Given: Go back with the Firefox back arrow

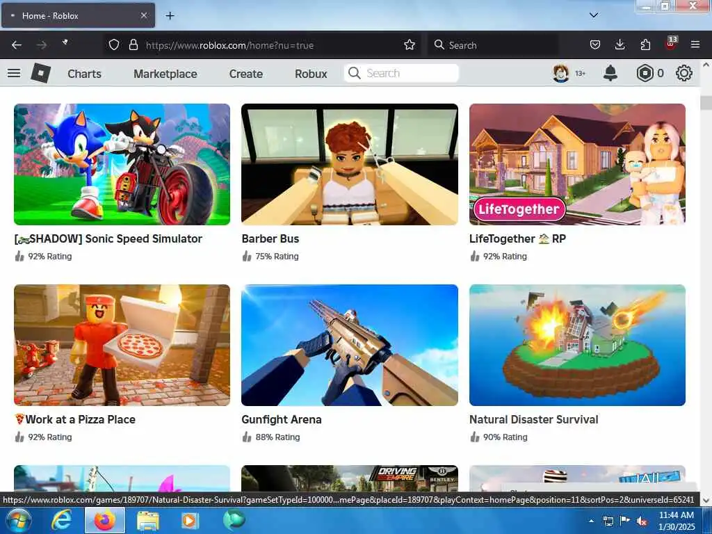Looking at the screenshot, I should click(x=17, y=45).
